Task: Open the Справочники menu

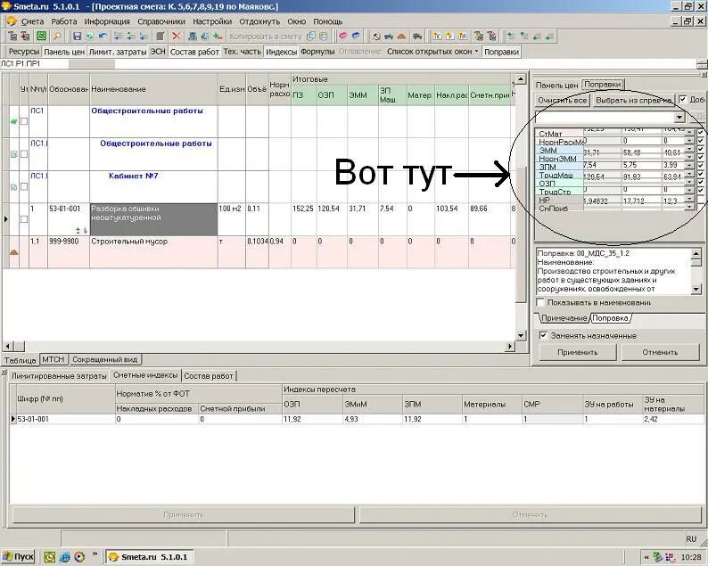Action: 161,21
